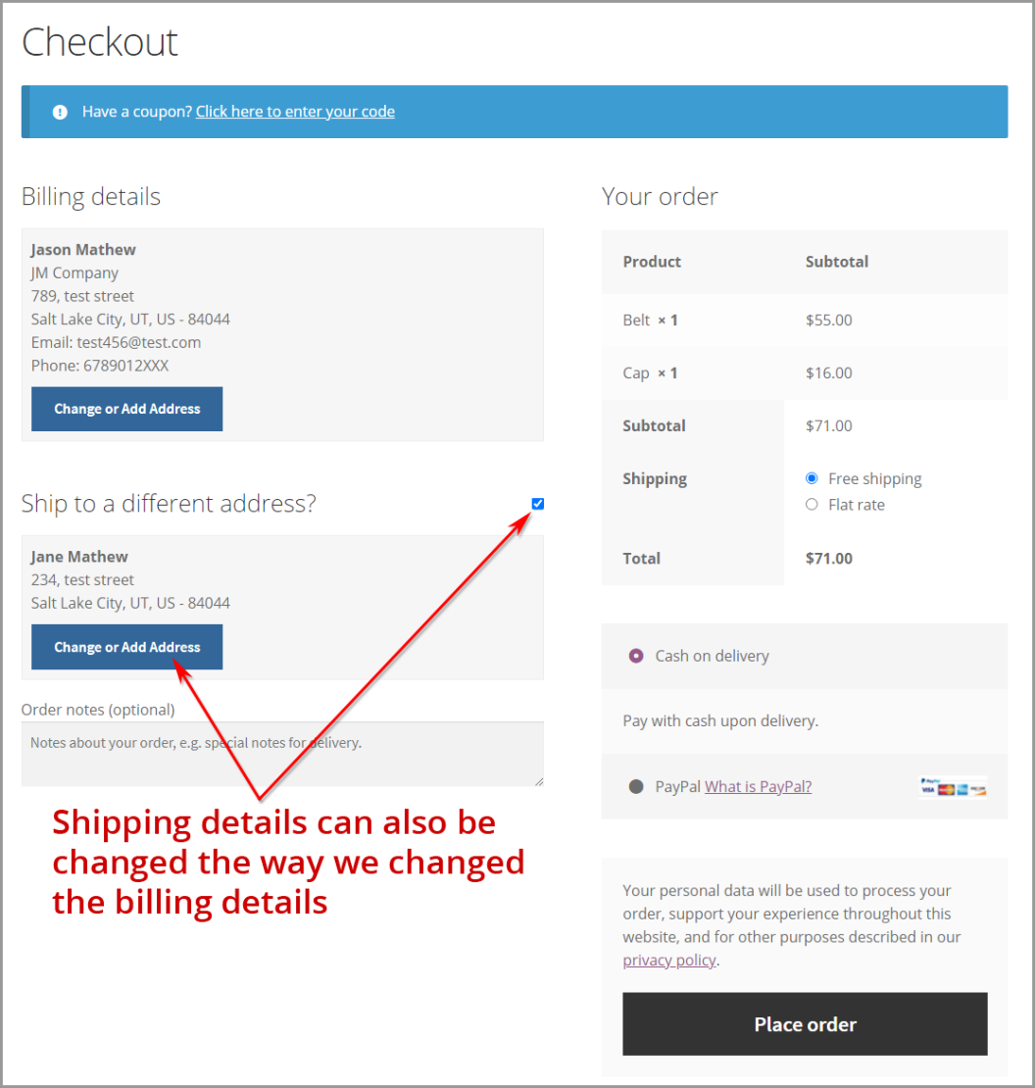Open 'Click here to enter your code'
The width and height of the screenshot is (1035, 1088).
(x=295, y=111)
